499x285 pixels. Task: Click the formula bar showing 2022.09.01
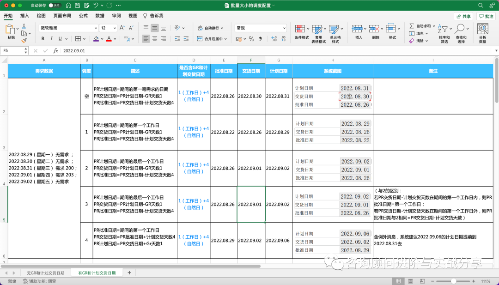277,50
